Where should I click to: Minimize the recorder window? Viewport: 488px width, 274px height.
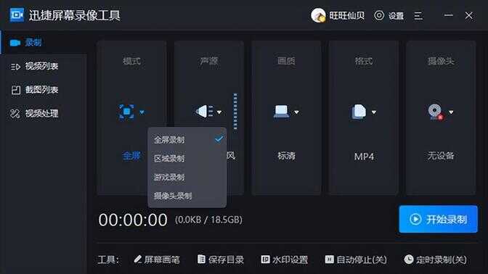click(x=449, y=15)
